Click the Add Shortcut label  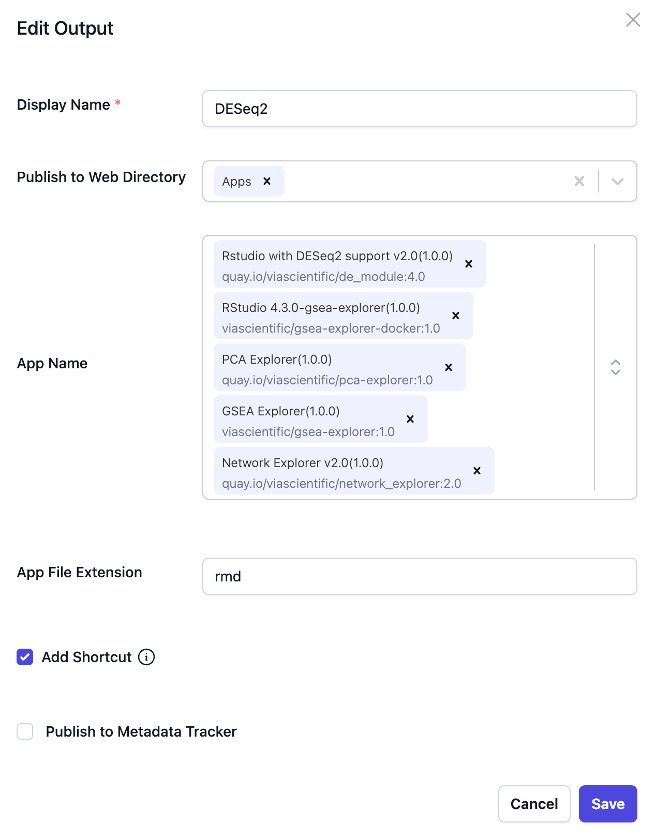[87, 657]
